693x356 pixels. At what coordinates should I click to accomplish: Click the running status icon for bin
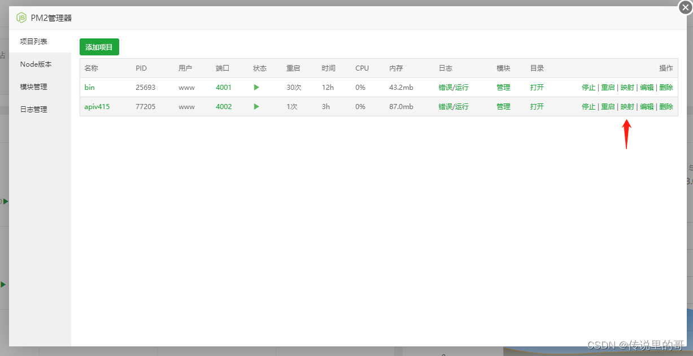pyautogui.click(x=256, y=88)
